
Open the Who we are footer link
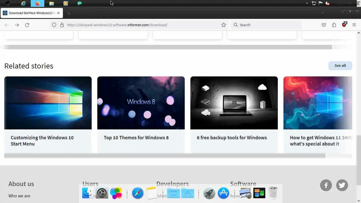pyautogui.click(x=19, y=196)
